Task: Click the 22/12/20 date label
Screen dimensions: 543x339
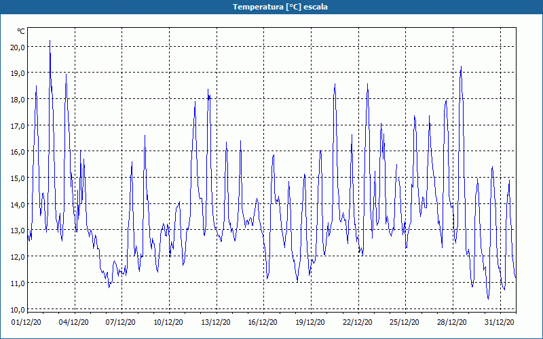Action: point(358,323)
